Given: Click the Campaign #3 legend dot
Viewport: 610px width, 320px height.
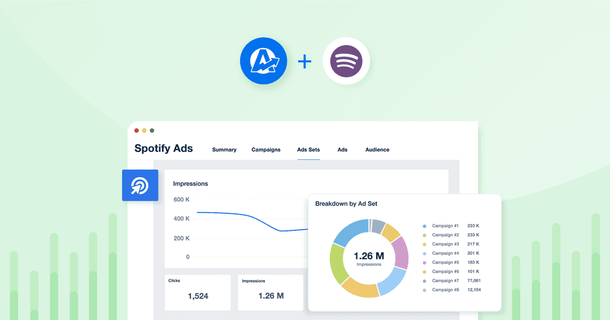Looking at the screenshot, I should click(x=424, y=244).
